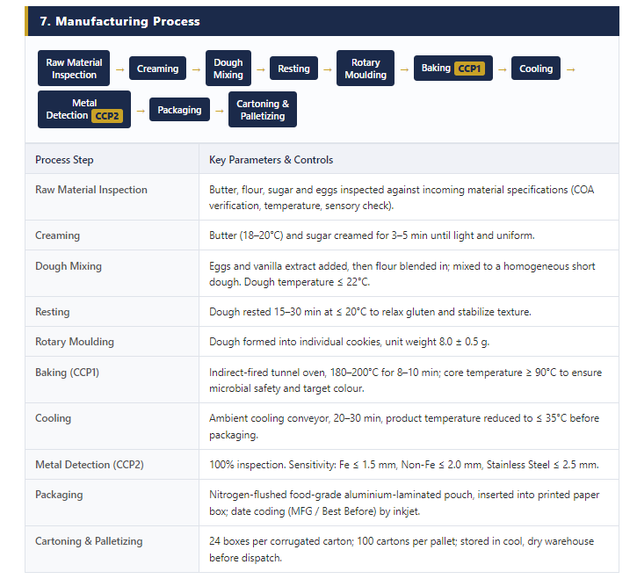Screen dimensions: 637x579
Task: Select the Baking (CCP1) table row label
Action: pos(67,373)
